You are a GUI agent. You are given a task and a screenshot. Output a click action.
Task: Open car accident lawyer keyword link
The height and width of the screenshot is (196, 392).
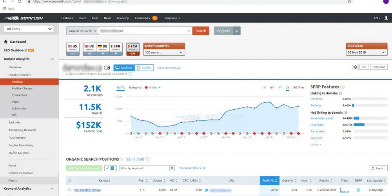click(x=87, y=190)
